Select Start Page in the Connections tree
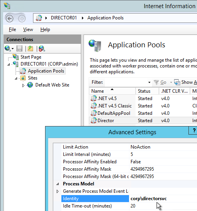Image resolution: width=197 pixels, height=211 pixels. [x=31, y=57]
